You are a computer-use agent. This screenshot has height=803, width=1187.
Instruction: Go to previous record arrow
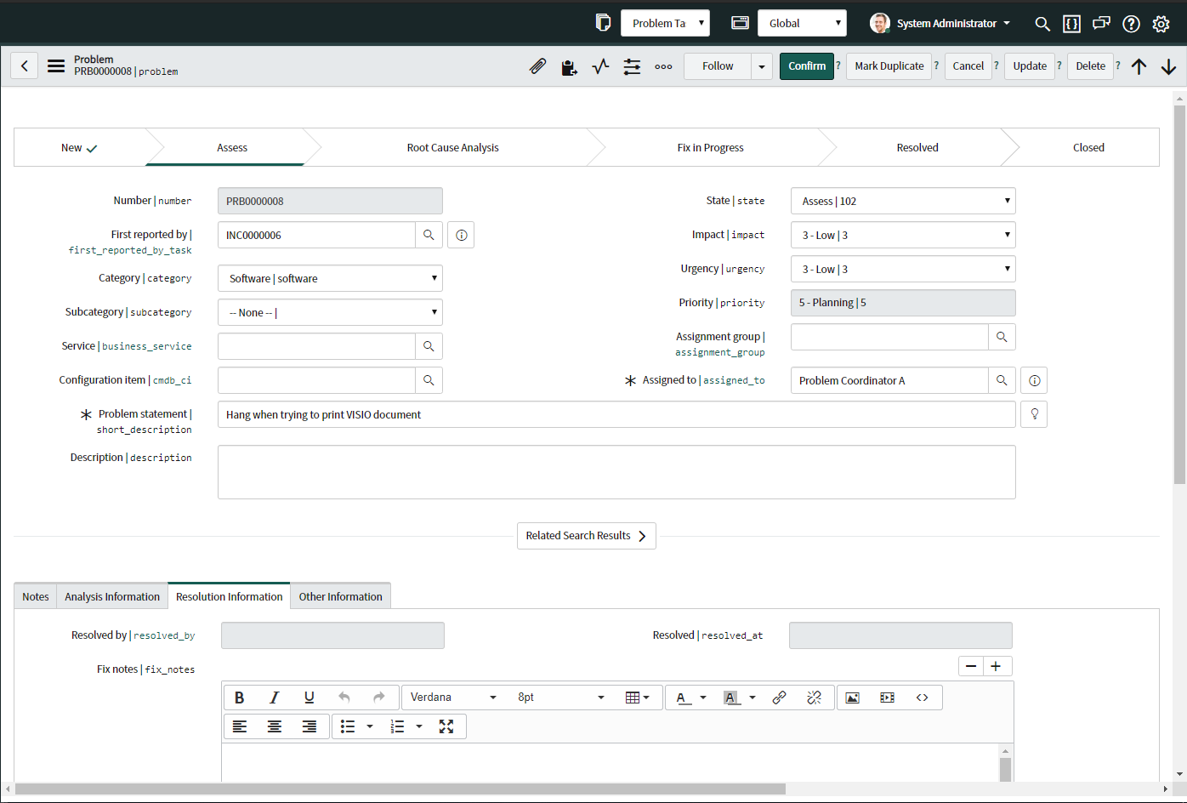coord(1139,66)
